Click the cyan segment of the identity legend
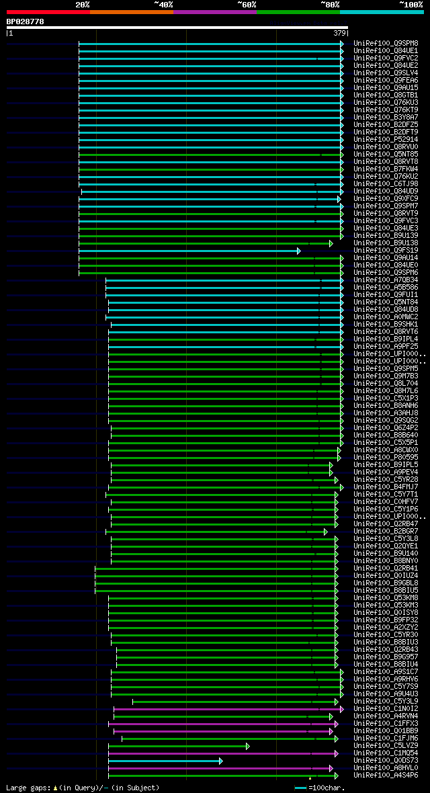Image resolution: width=430 pixels, height=793 pixels. click(382, 11)
